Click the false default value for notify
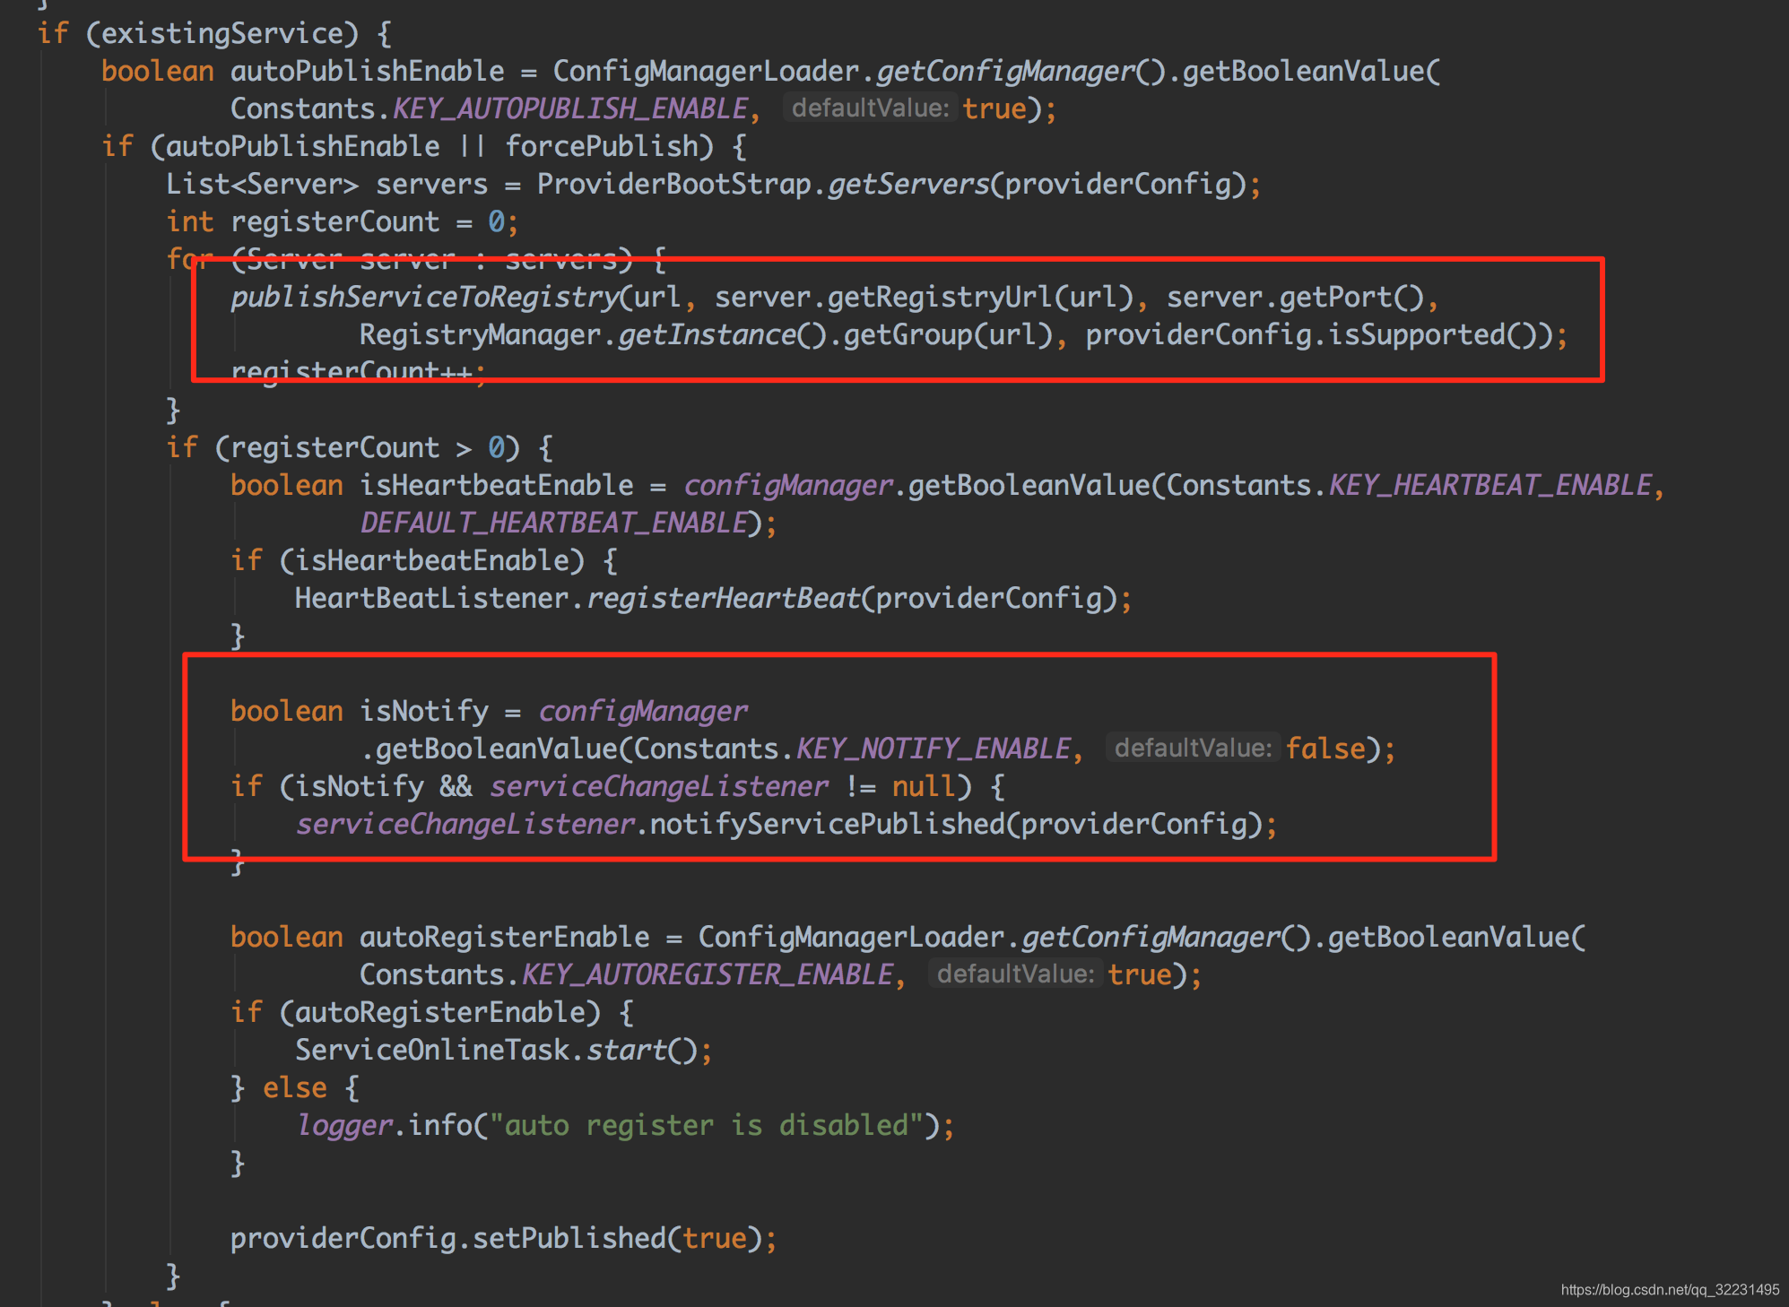1789x1307 pixels. point(1324,749)
